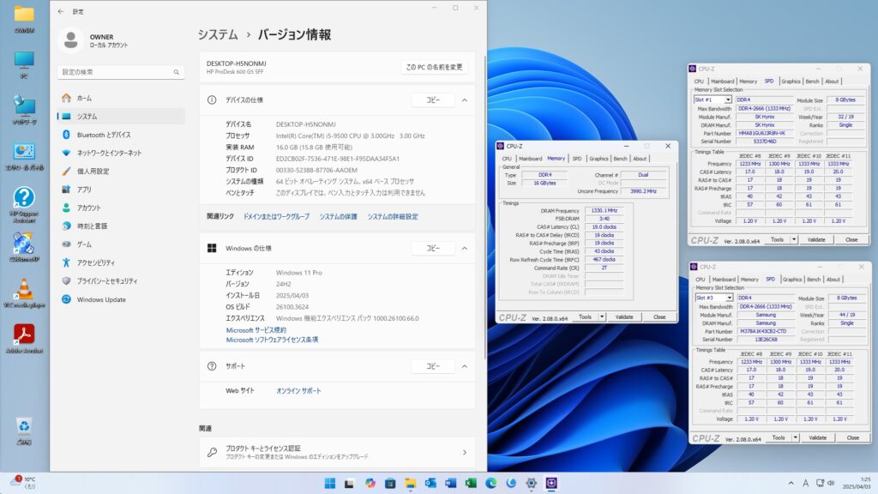
Task: Collapse the Windows の仕様 section
Action: click(x=465, y=248)
